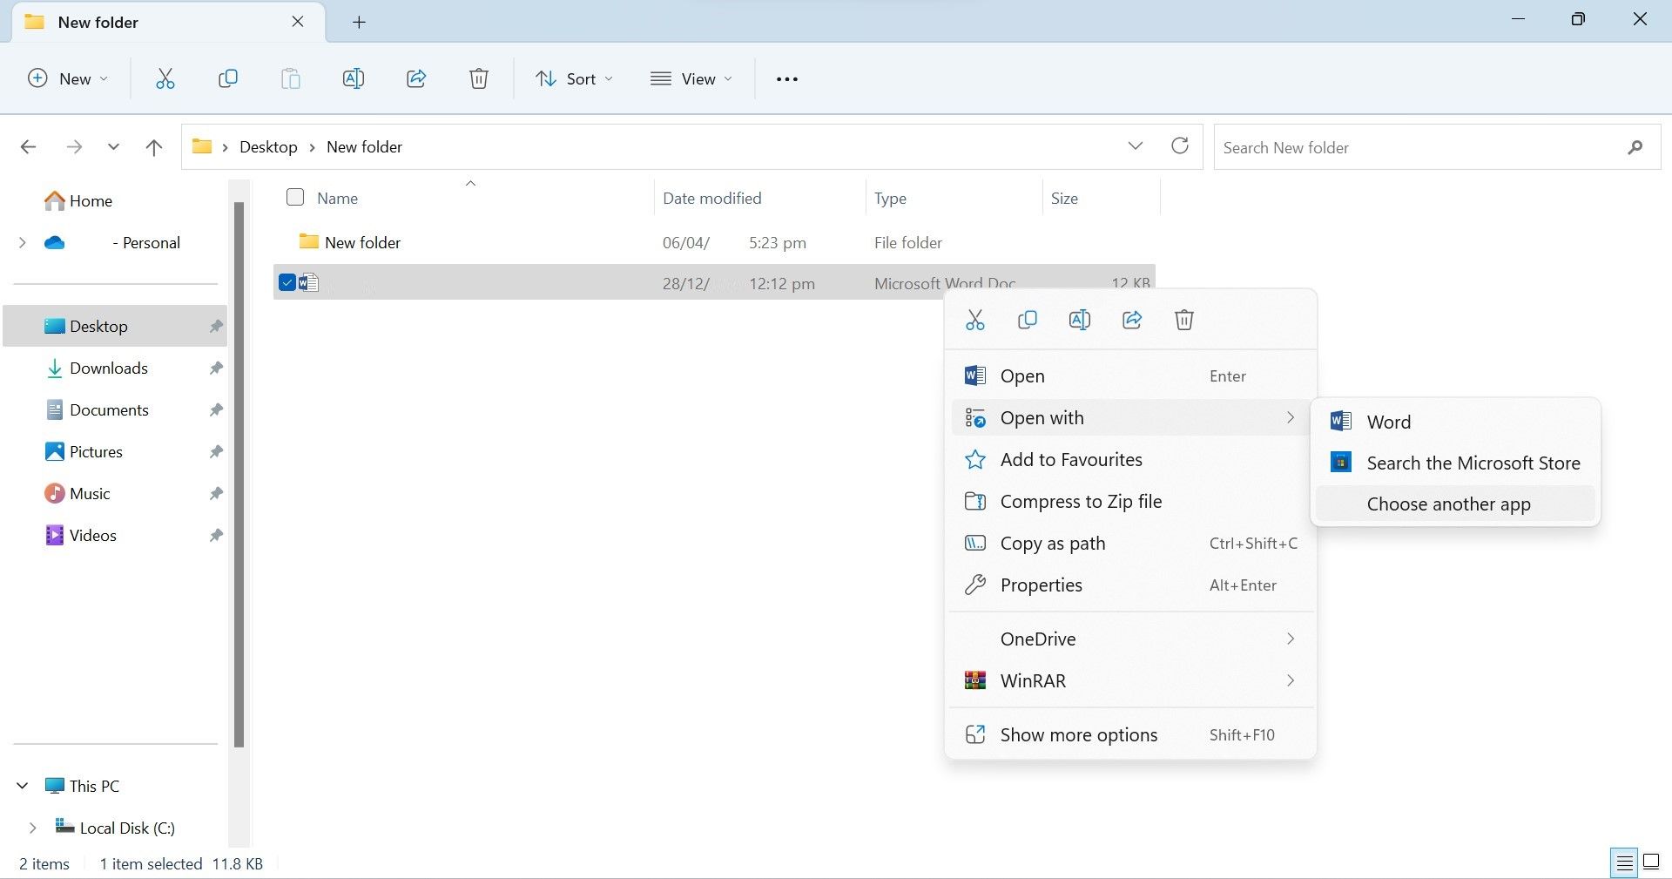Open the View dropdown

(692, 79)
